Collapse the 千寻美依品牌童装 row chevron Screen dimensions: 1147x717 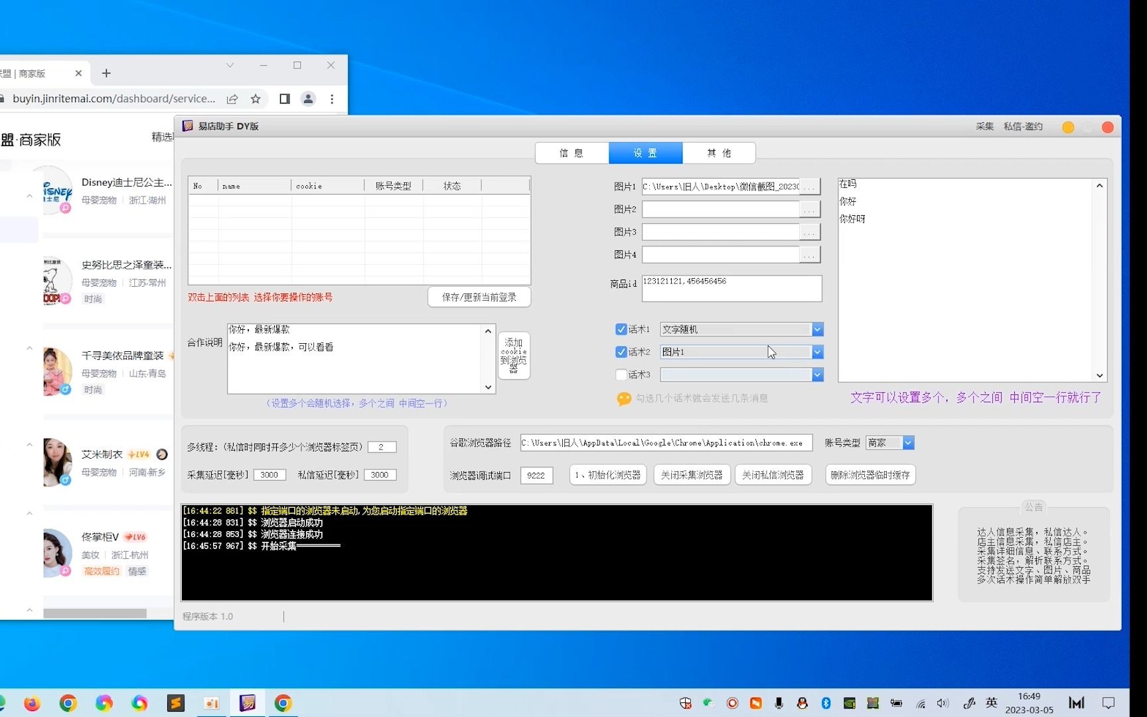click(29, 348)
